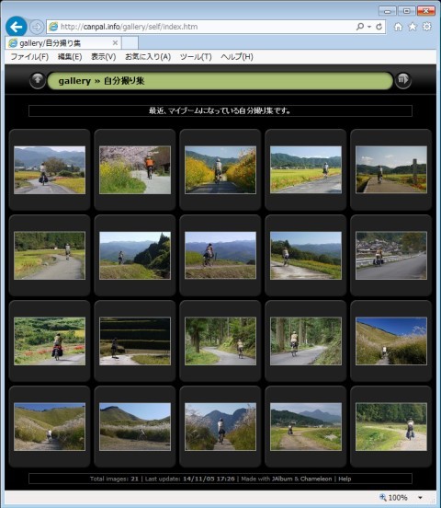Open the ファイル(F) menu

point(29,57)
